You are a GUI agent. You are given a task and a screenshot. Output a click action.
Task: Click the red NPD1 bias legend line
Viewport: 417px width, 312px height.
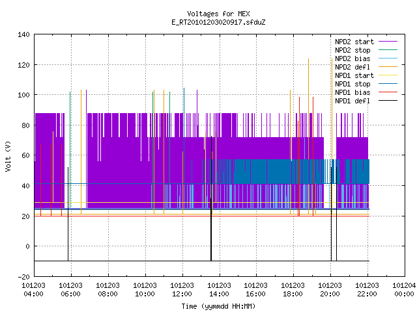pos(388,92)
